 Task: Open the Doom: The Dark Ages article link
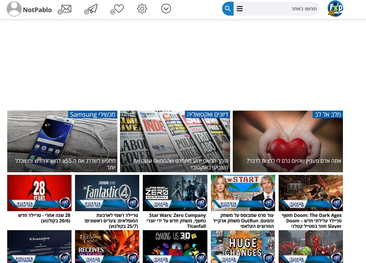[312, 221]
